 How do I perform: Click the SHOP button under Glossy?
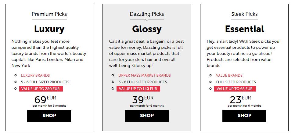tap(147, 116)
